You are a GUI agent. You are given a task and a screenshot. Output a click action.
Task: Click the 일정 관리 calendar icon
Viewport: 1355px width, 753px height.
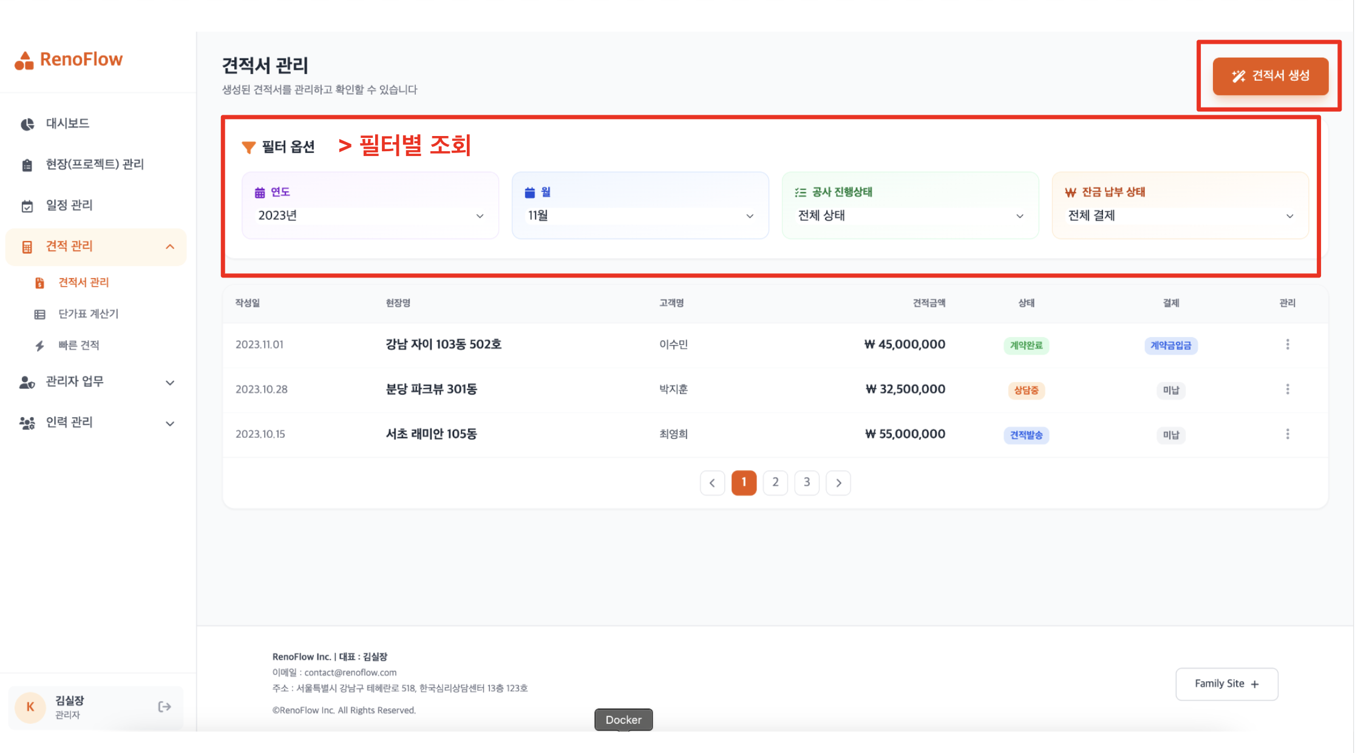[27, 206]
